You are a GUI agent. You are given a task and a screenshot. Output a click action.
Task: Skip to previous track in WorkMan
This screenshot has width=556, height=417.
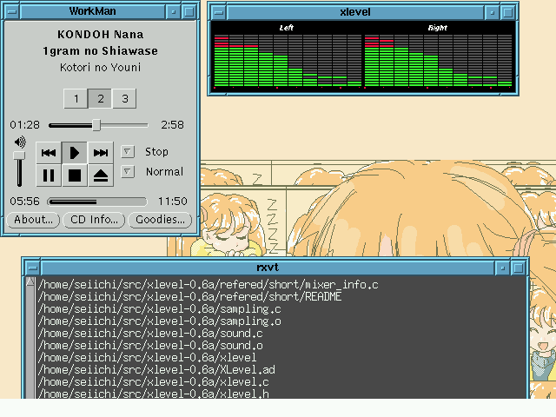49,153
